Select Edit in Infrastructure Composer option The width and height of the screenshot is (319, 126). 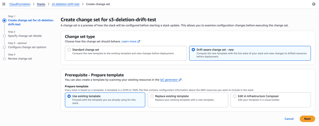click(235, 96)
